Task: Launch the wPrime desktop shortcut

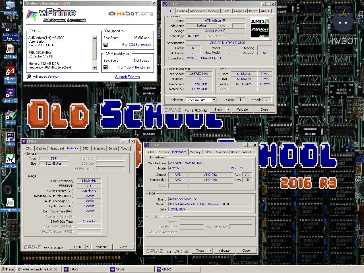Action: point(10,117)
